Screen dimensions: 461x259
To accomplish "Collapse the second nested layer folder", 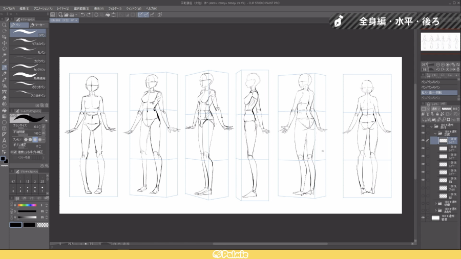I will click(435, 134).
